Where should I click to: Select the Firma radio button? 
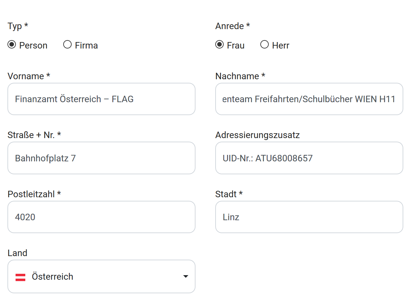(67, 45)
